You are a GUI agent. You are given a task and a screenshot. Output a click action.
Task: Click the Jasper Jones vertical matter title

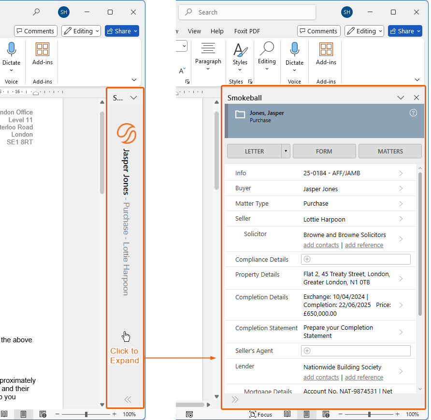click(x=126, y=172)
